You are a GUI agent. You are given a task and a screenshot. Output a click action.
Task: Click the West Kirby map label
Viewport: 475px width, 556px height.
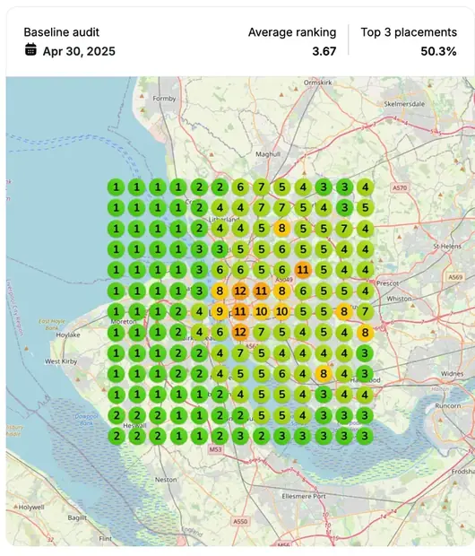[61, 361]
